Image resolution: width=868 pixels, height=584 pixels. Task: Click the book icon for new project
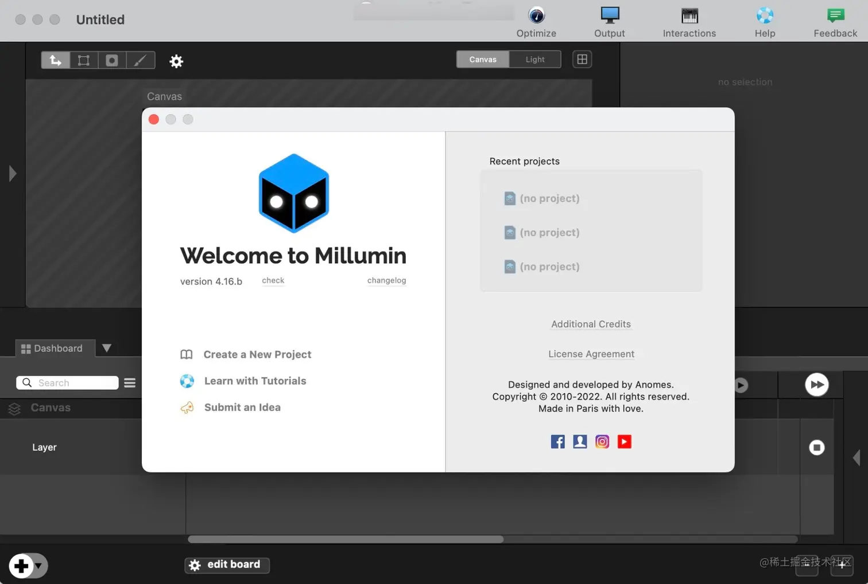(x=187, y=355)
